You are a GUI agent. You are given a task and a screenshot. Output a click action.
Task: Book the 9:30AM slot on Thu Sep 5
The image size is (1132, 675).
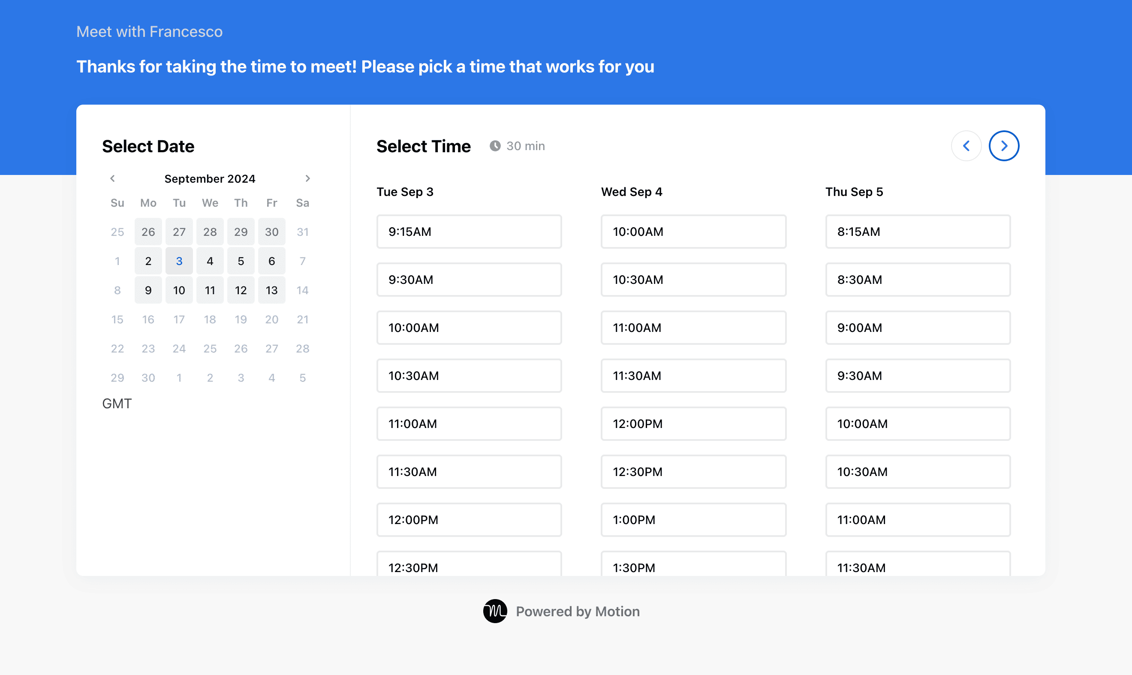click(918, 376)
